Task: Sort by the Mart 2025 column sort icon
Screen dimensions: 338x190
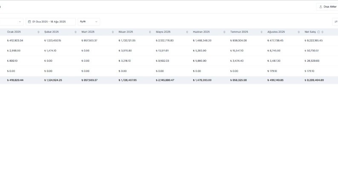Action: [113, 32]
